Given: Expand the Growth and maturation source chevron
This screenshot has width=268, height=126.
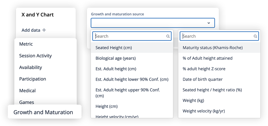Looking at the screenshot, I should [209, 23].
